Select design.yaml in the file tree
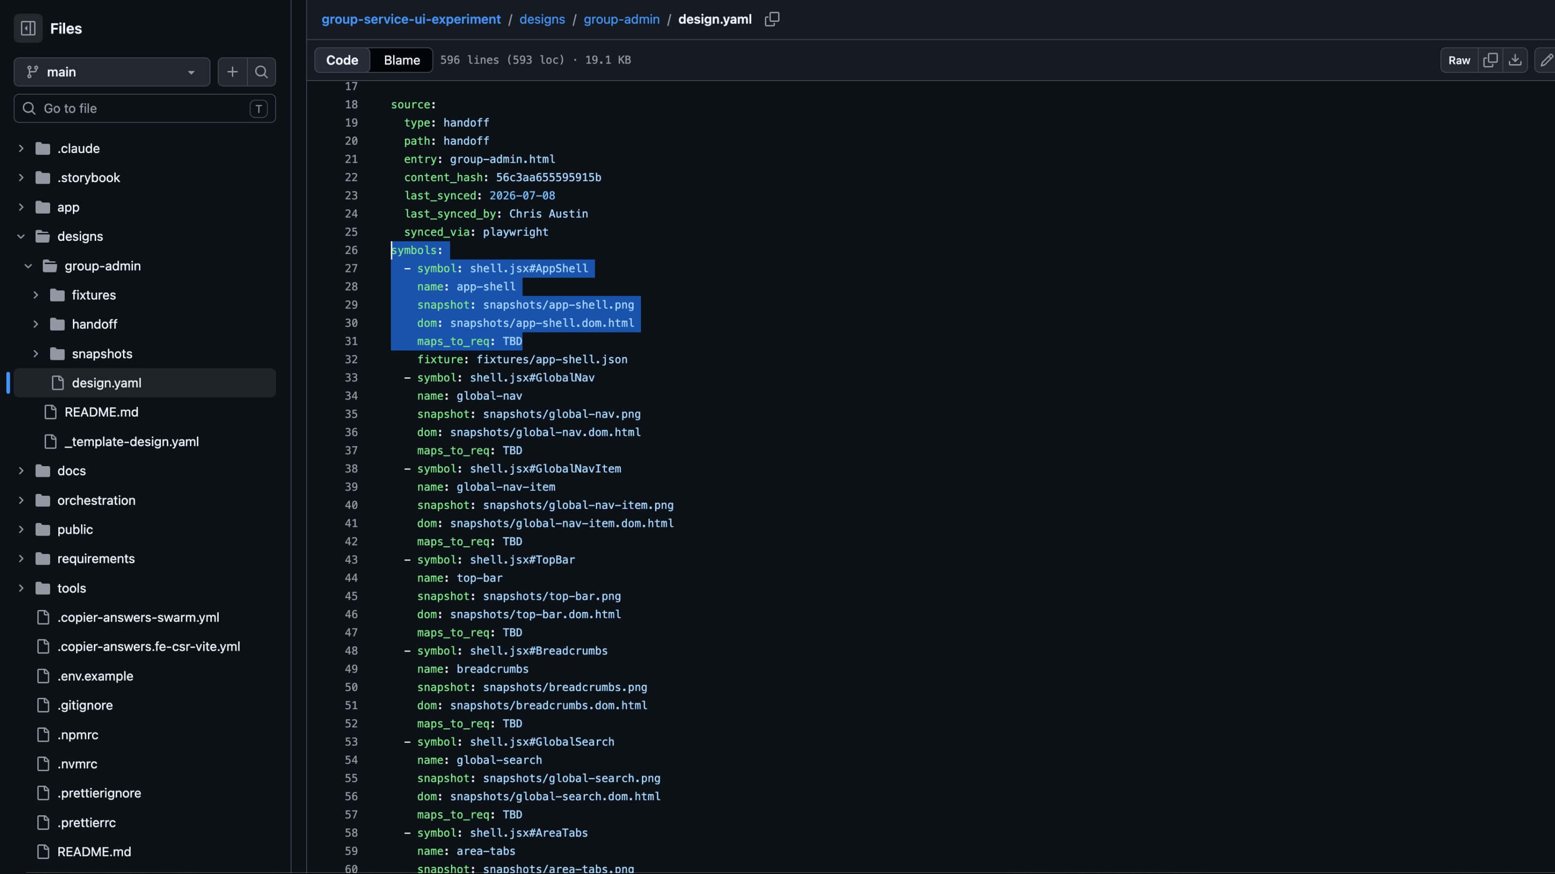The height and width of the screenshot is (874, 1555). click(x=145, y=383)
